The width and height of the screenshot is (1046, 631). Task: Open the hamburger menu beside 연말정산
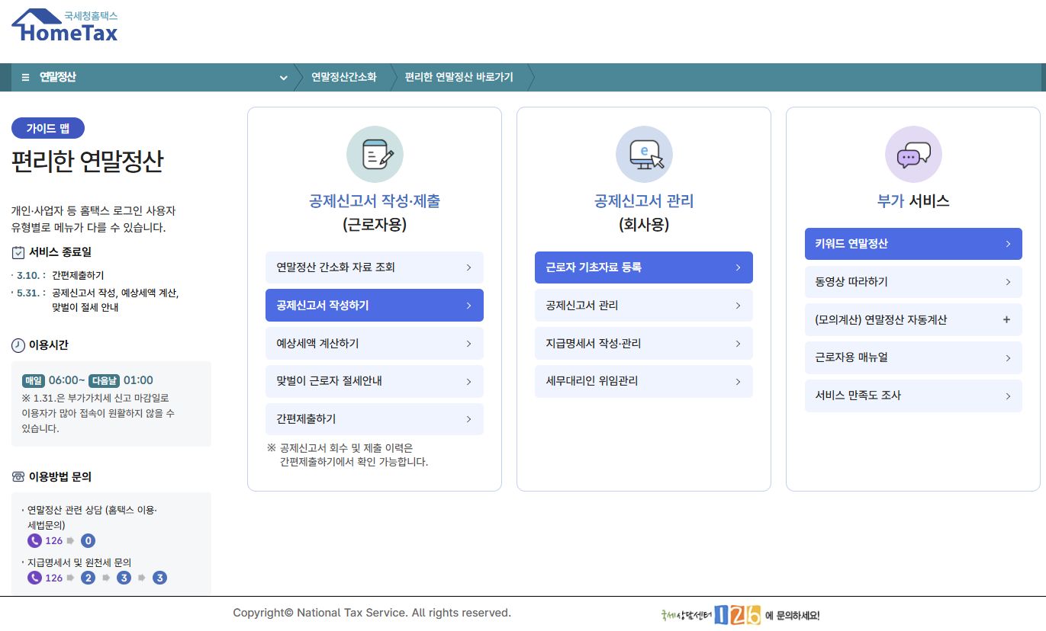tap(24, 77)
